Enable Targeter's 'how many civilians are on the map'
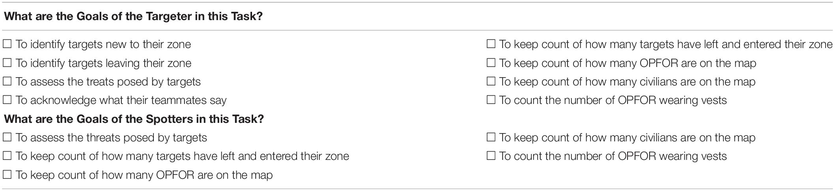The width and height of the screenshot is (835, 191). [491, 82]
